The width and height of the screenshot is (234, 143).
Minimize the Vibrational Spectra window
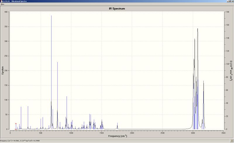coord(228,1)
